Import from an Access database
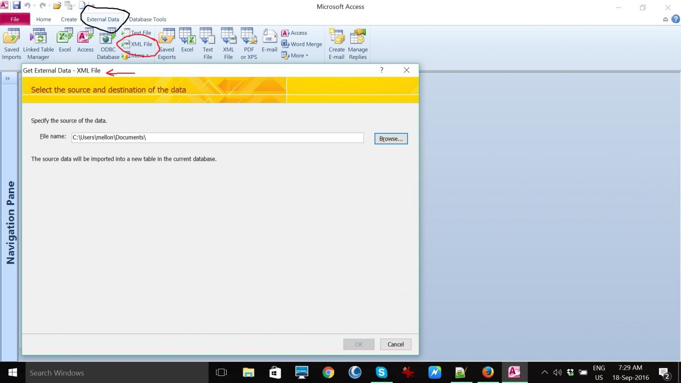 click(x=85, y=41)
